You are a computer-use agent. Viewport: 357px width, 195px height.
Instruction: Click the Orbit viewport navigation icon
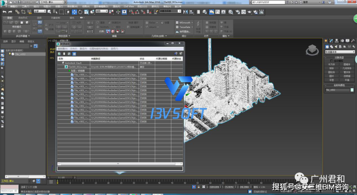[350, 191]
